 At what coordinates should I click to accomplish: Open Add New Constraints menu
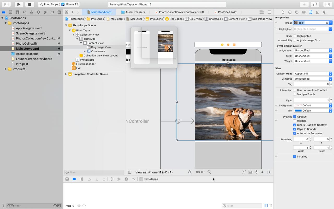pos(257,172)
